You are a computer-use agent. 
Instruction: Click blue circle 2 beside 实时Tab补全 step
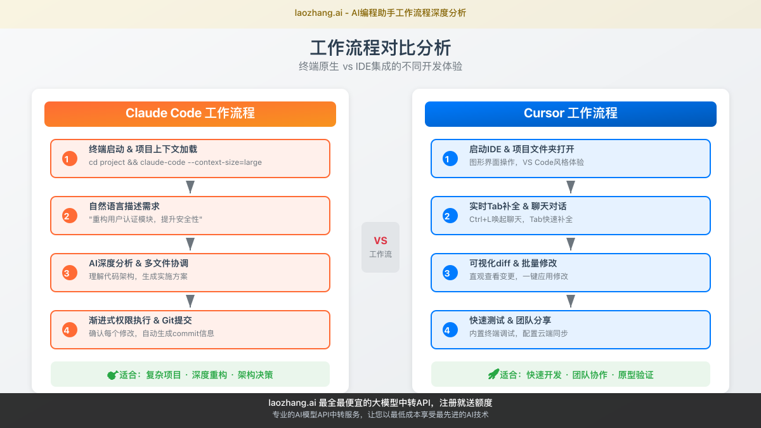[x=450, y=216]
